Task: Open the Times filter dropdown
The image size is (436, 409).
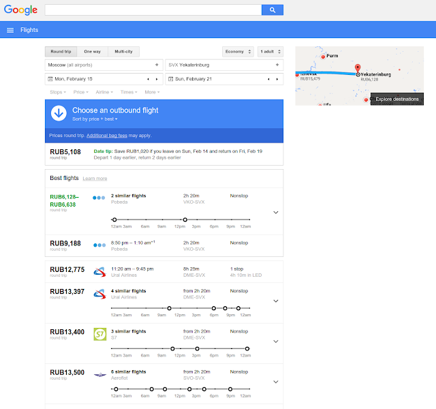Action: coord(129,92)
